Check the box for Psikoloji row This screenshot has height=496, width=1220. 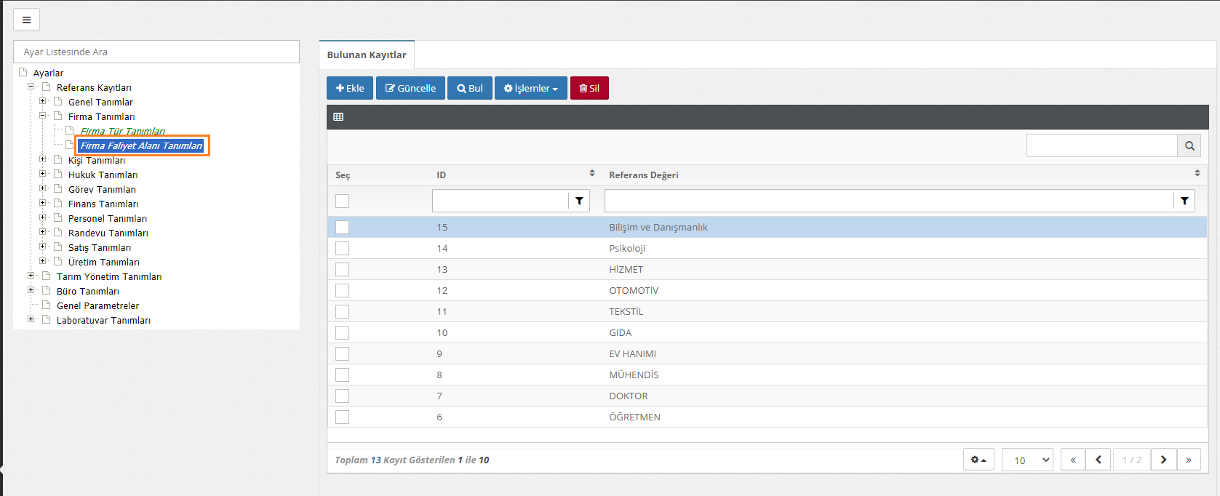coord(342,249)
